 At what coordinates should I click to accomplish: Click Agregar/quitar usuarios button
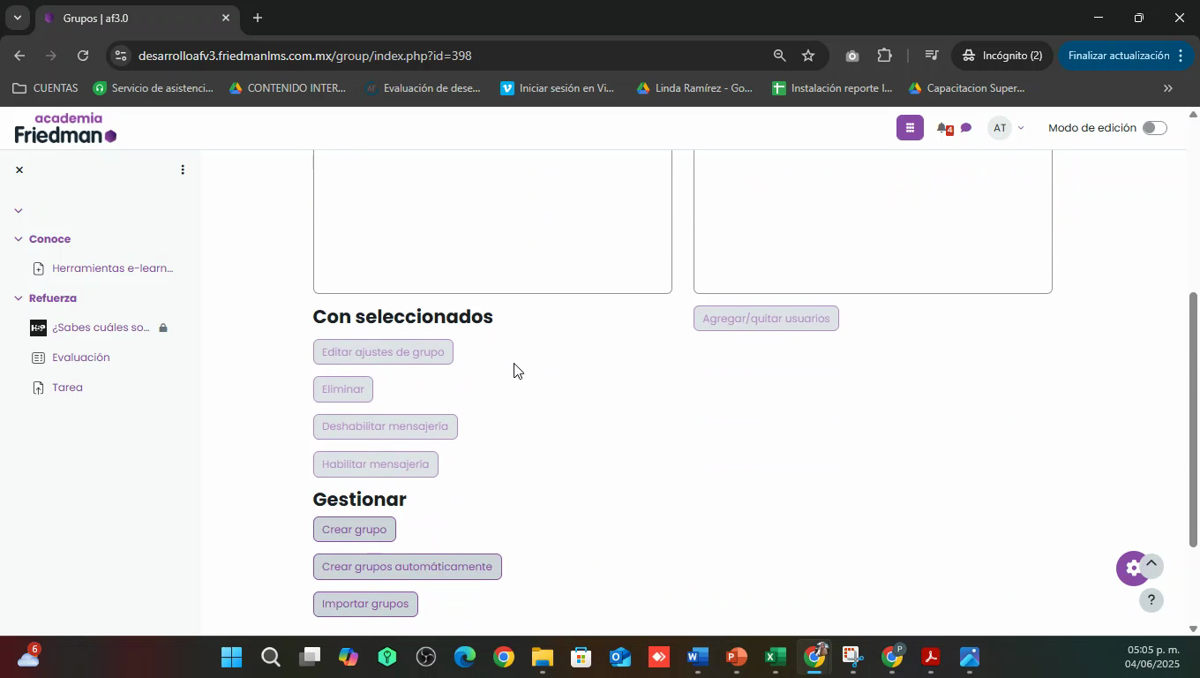[x=766, y=318]
